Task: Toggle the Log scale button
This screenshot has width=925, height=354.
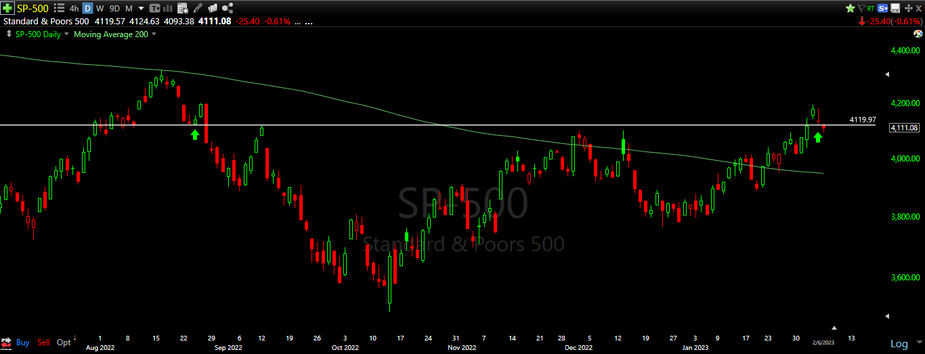Action: click(x=899, y=344)
